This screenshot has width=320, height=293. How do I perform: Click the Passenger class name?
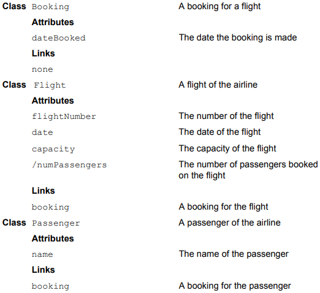point(56,223)
